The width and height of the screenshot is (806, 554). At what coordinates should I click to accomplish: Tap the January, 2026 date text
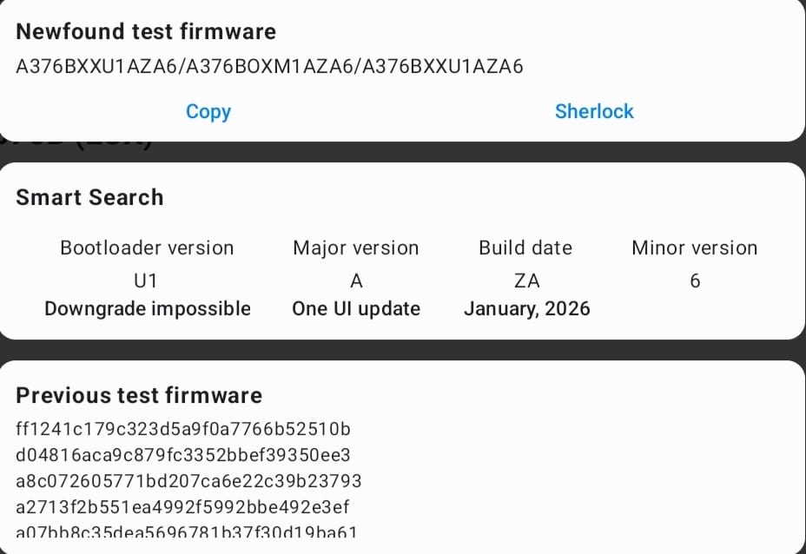[526, 308]
